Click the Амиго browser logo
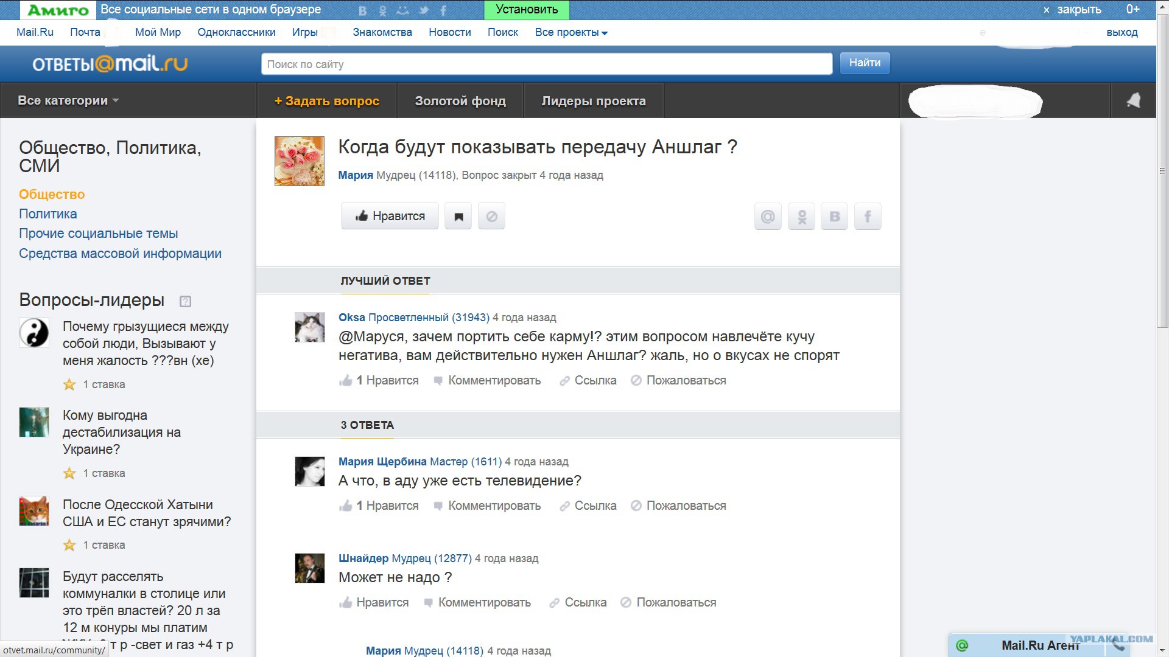This screenshot has height=657, width=1169. pos(58,10)
